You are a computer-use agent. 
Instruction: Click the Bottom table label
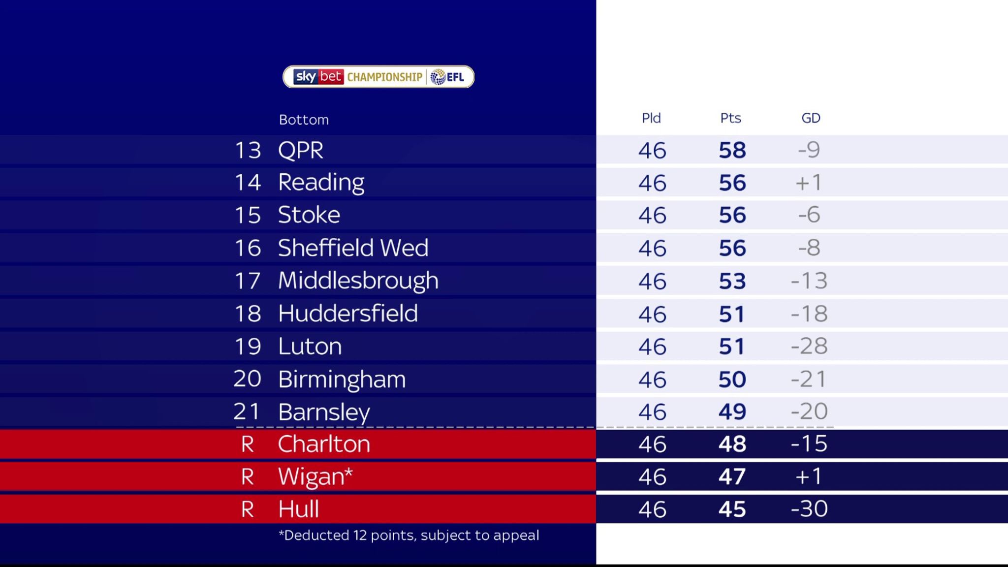[304, 120]
